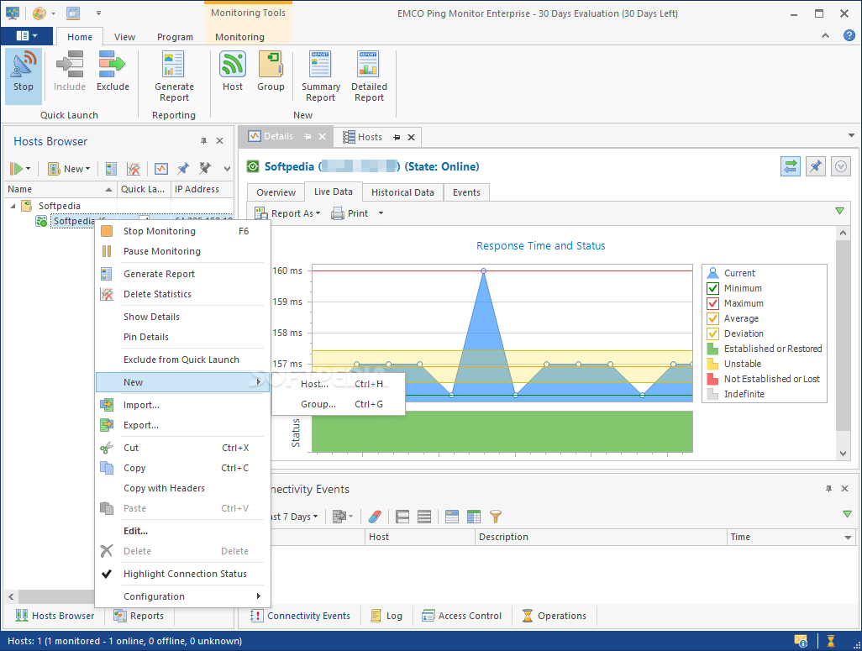This screenshot has height=651, width=862.
Task: Expand the Configuration submenu
Action: [182, 596]
